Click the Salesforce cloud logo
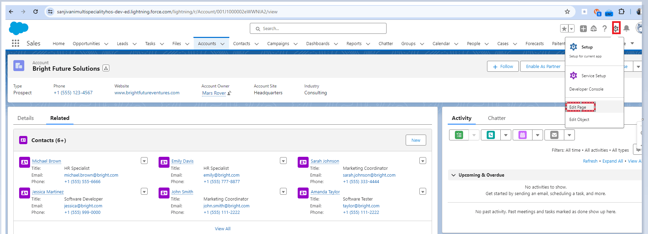 [18, 28]
